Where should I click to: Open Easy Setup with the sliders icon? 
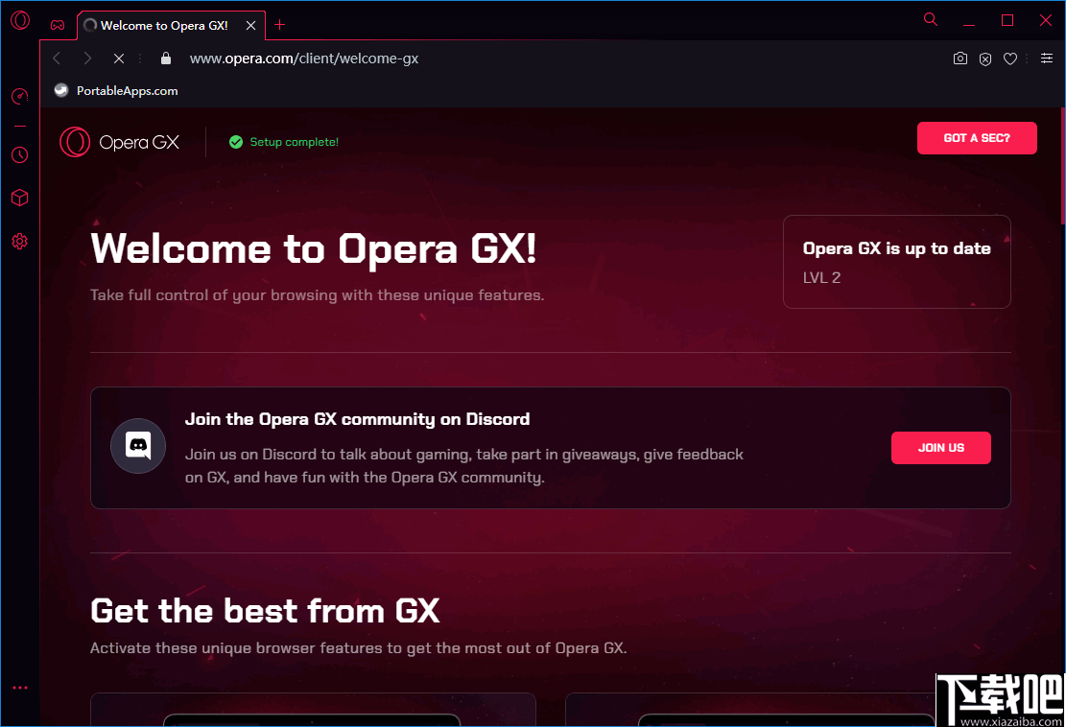1046,59
